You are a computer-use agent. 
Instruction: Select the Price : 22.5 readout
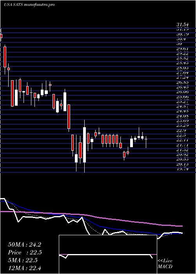[25, 252]
